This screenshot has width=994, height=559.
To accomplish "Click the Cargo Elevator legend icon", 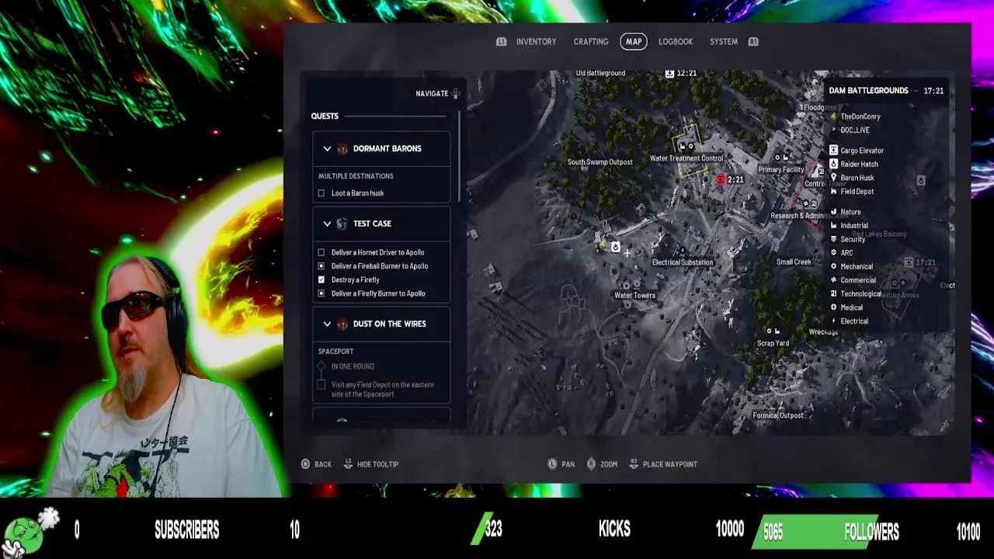I will [833, 151].
